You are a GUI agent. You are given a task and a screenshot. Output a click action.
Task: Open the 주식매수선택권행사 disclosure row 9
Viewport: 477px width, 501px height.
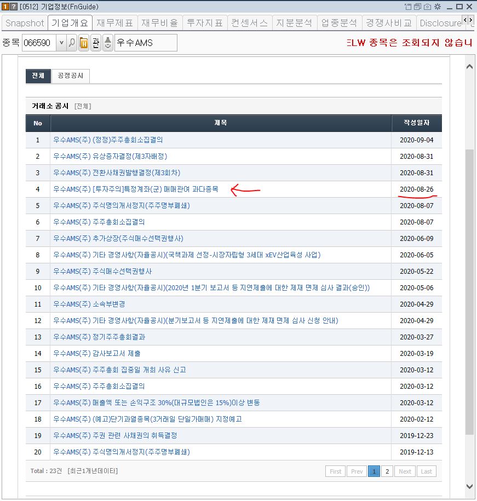coord(102,271)
